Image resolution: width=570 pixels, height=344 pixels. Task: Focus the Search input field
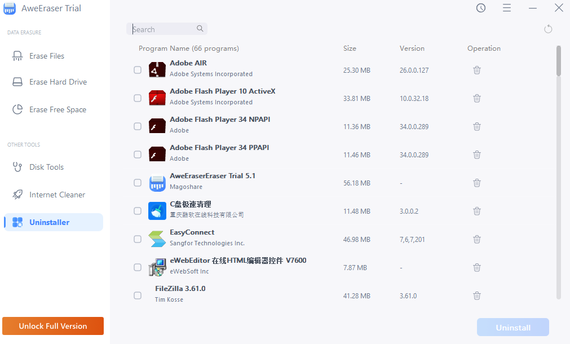[167, 29]
